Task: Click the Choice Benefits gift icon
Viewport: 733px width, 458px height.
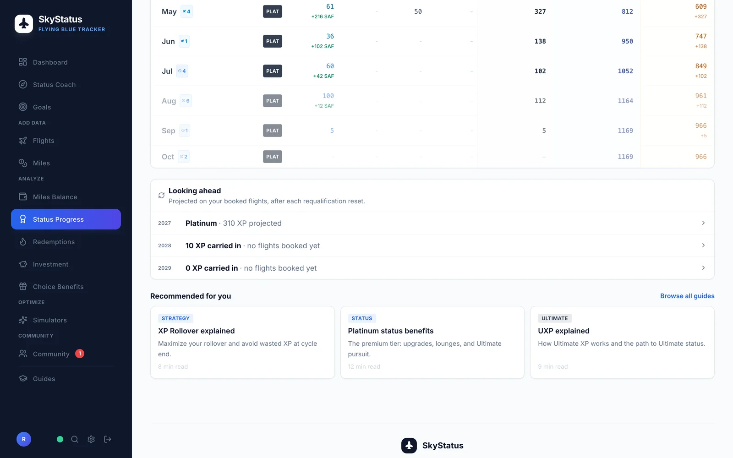Action: [23, 286]
